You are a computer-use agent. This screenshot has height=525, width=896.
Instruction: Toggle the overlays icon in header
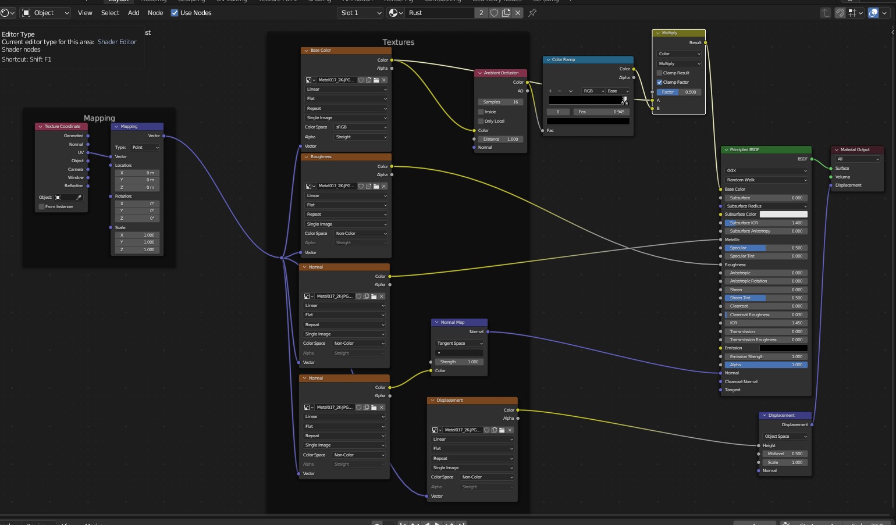(873, 13)
